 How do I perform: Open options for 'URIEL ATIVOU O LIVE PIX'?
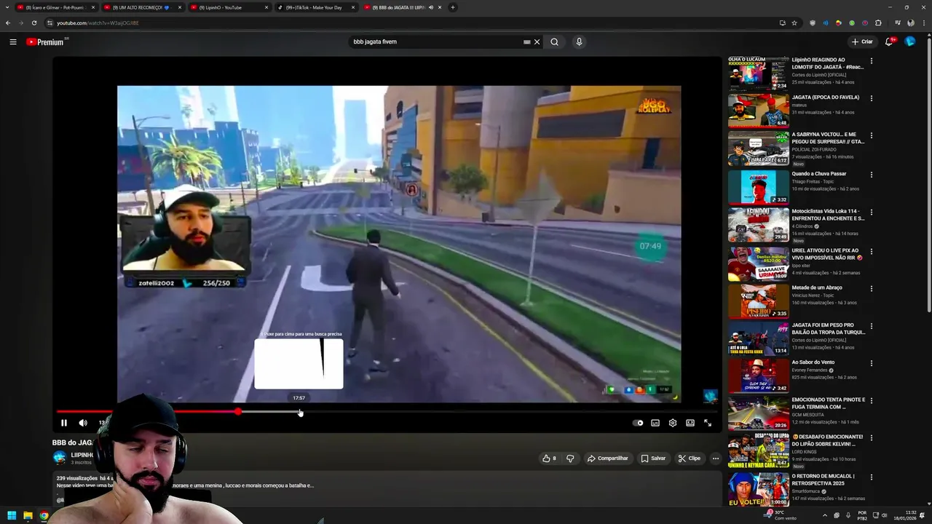point(871,251)
